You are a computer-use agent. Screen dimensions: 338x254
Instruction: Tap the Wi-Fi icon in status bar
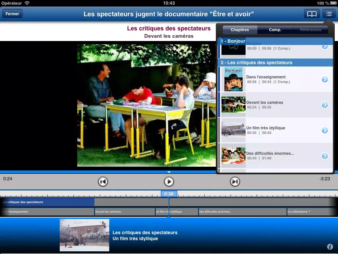[x=27, y=3]
